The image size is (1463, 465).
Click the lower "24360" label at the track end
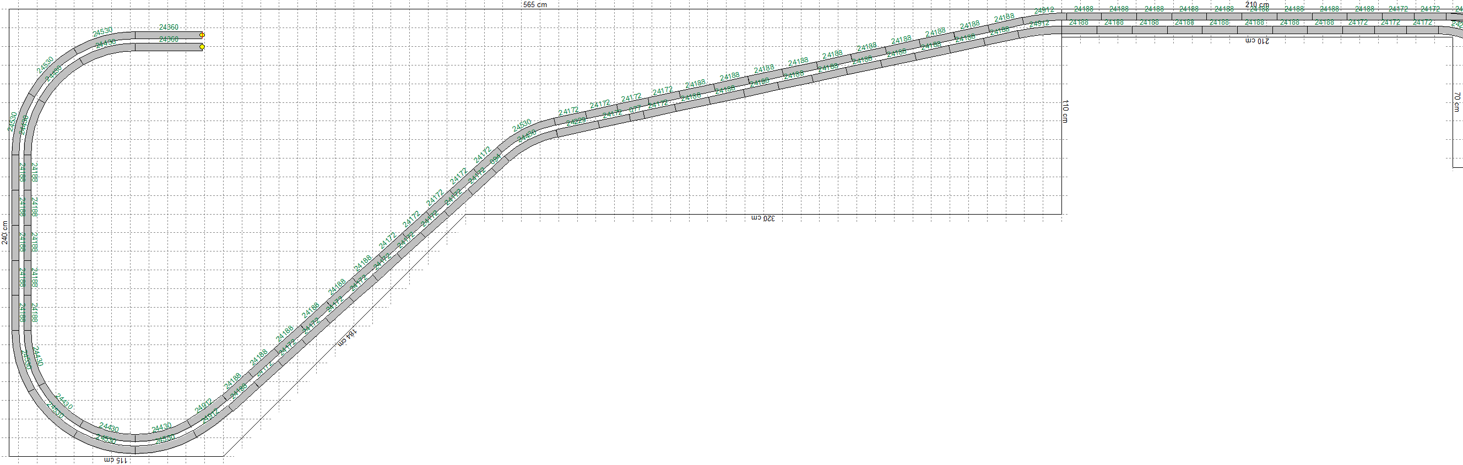(169, 40)
